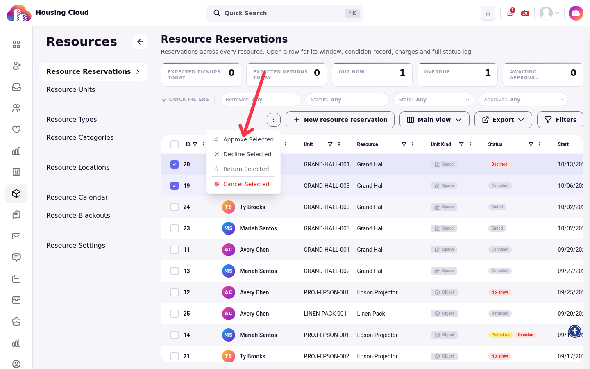Open the briefcase icon in sidebar
590x369 pixels.
tap(16, 321)
